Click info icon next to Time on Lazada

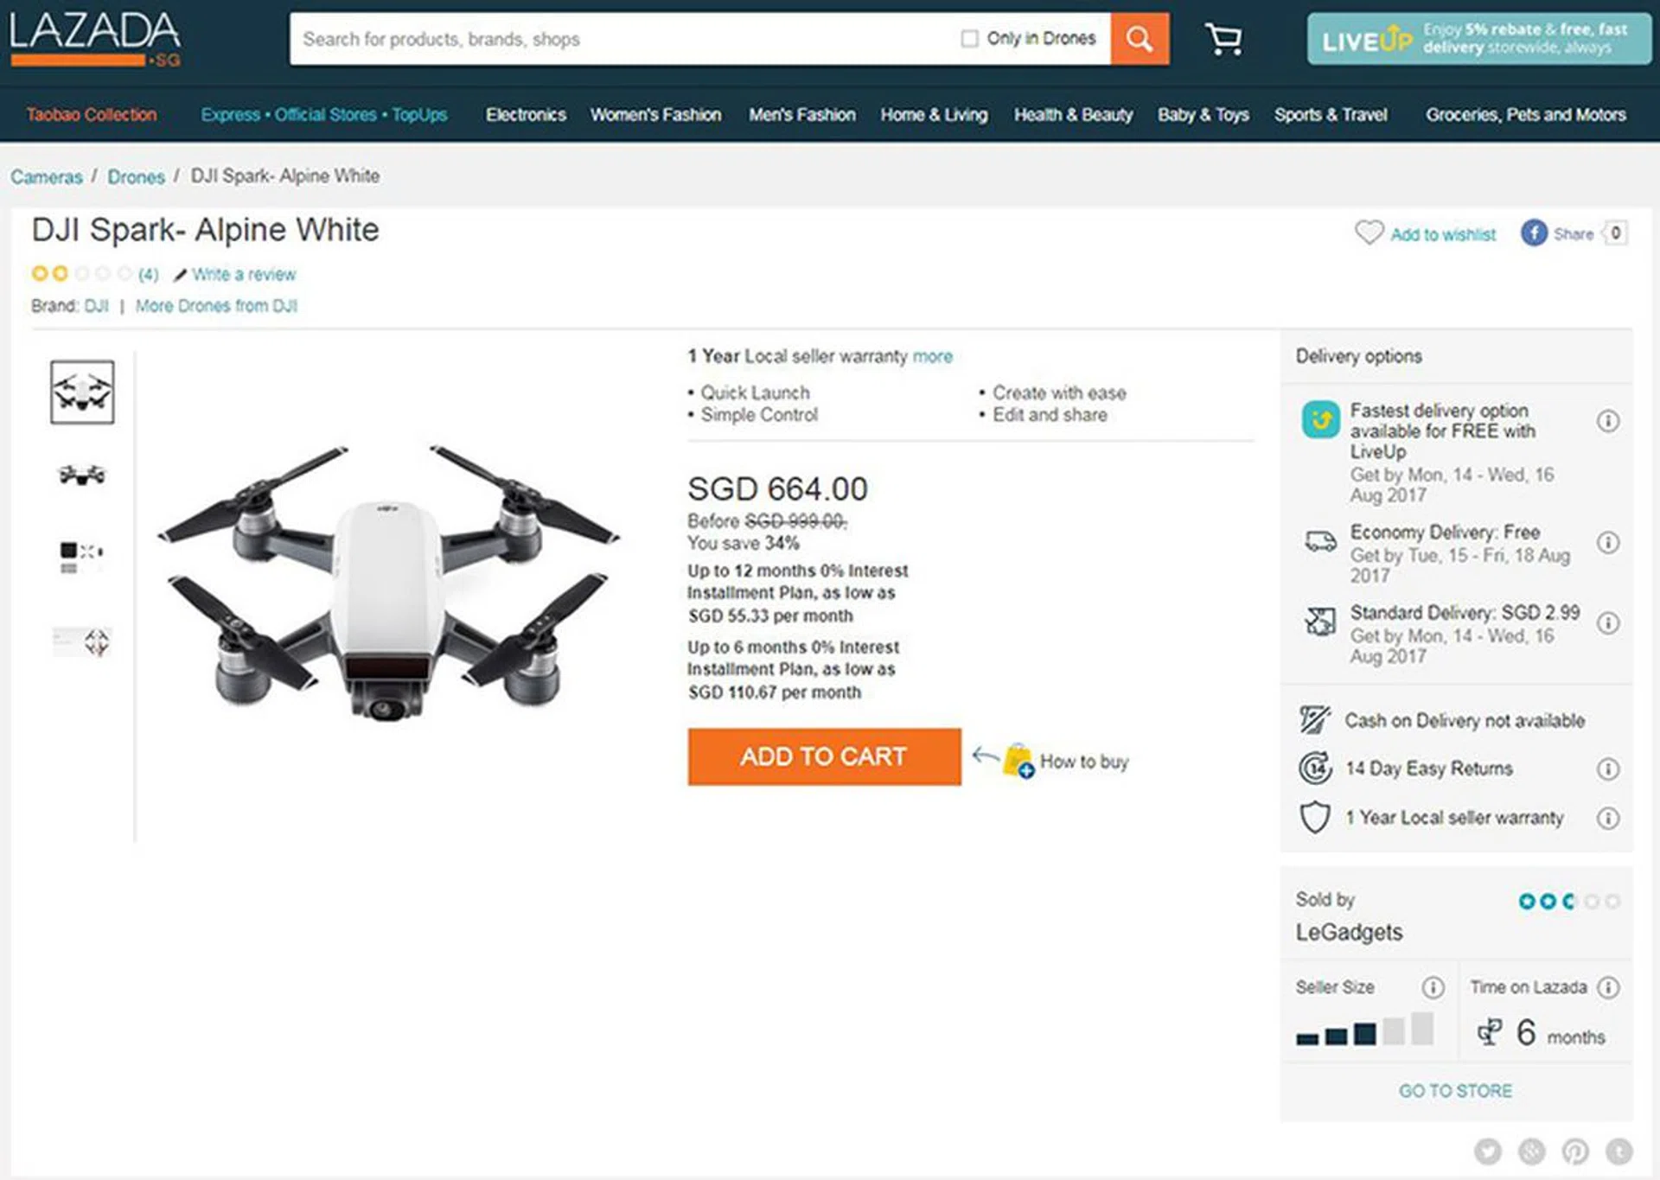coord(1608,987)
